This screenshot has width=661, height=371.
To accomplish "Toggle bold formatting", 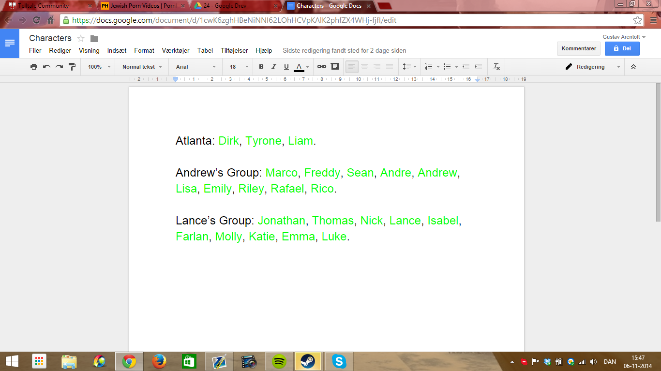I will coord(261,67).
